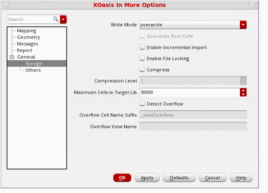268x193 pixels.
Task: Close the XOasis In More Options dialog
Action: 253,5
